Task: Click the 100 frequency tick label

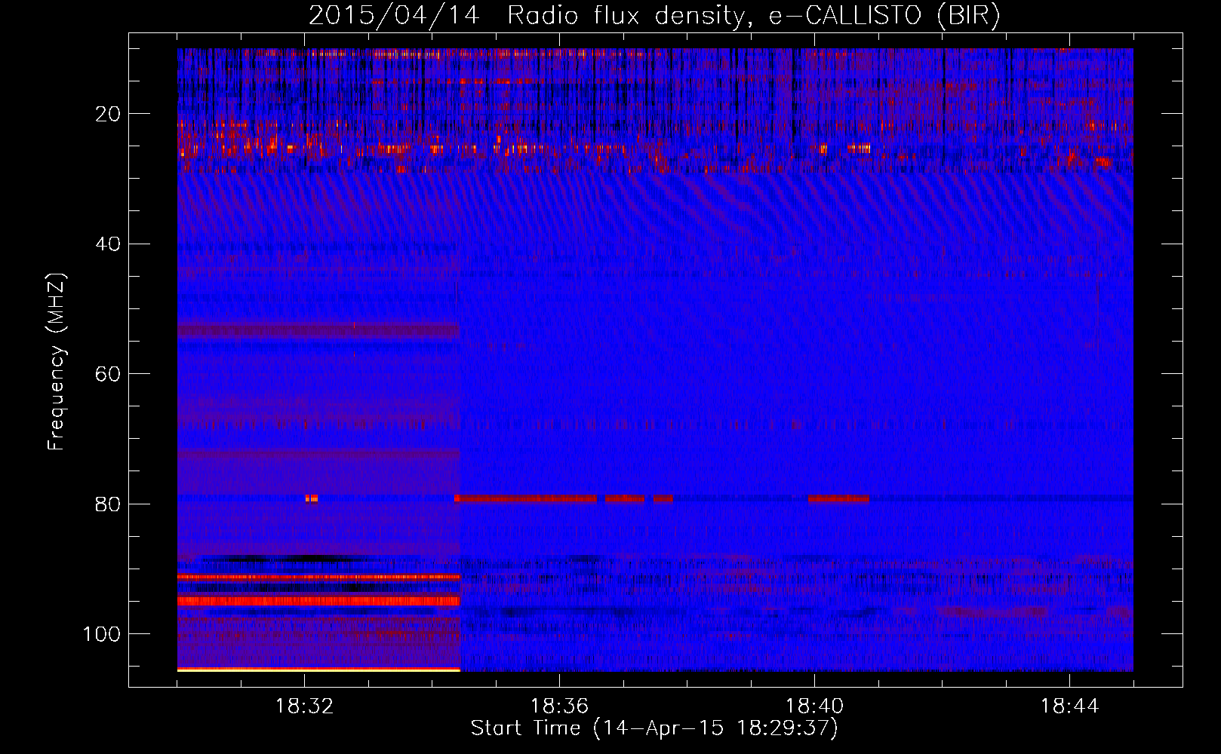Action: pyautogui.click(x=102, y=634)
